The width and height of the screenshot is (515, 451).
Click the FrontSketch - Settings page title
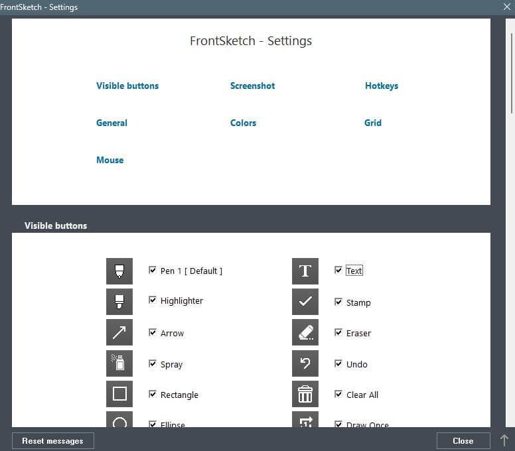(251, 41)
